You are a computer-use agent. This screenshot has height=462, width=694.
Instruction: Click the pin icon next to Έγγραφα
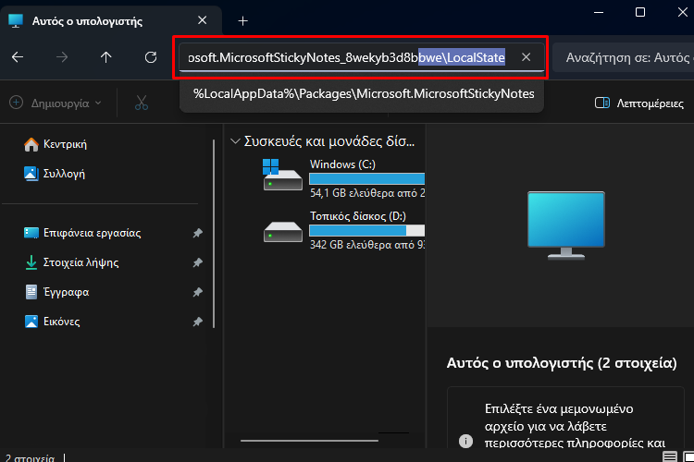coord(197,292)
